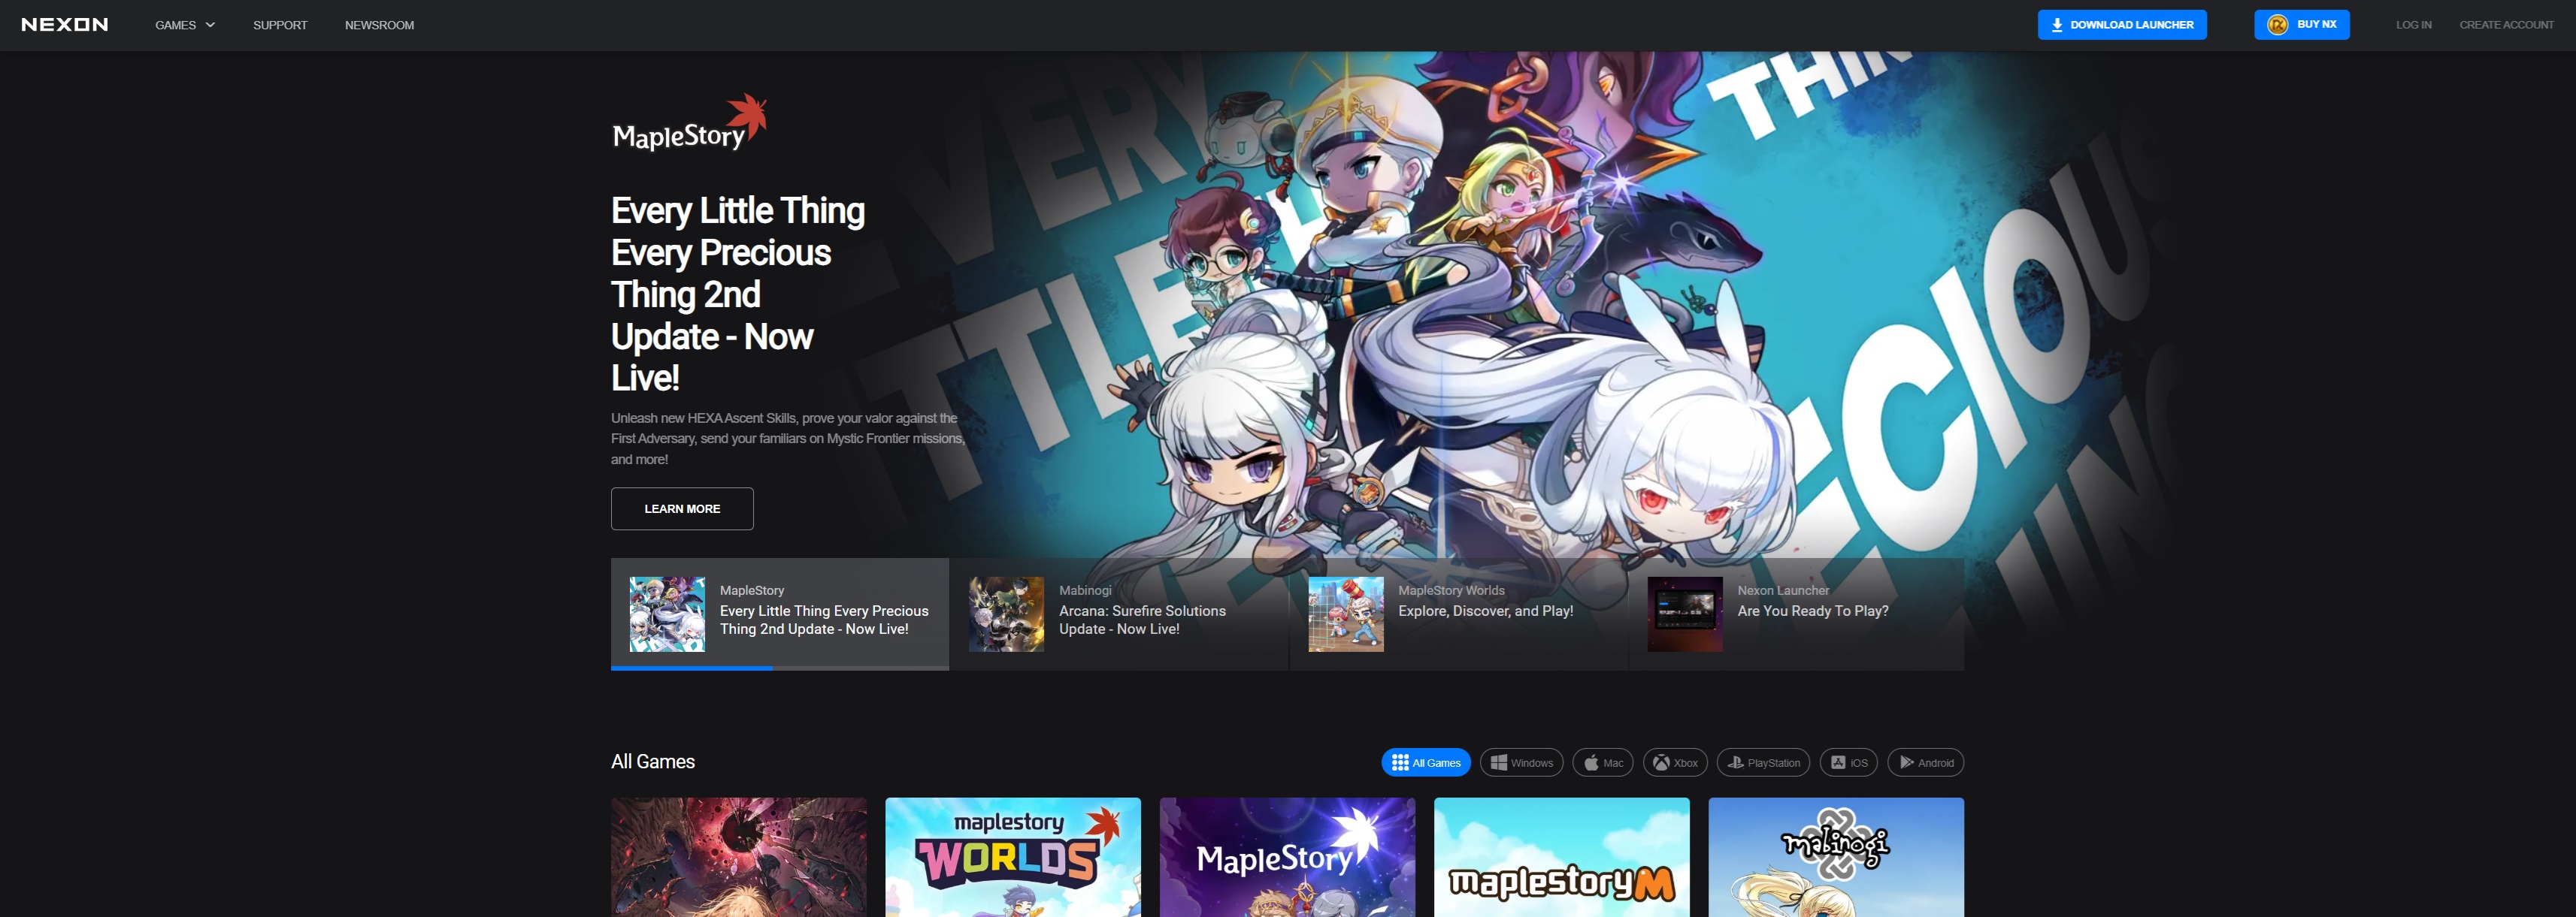This screenshot has width=2576, height=917.
Task: Select the iOS platform filter label
Action: 1858,763
